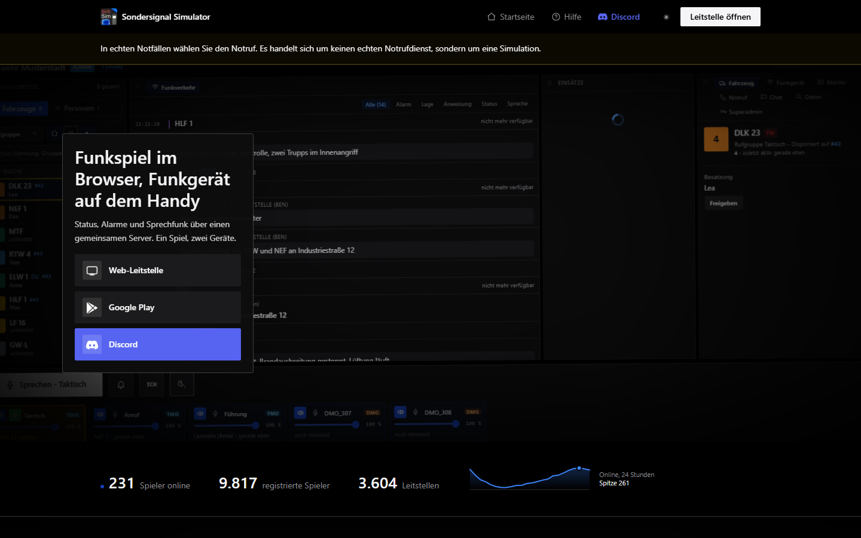Click the #42 link in DLK 23 details
This screenshot has width=861, height=538.
click(835, 144)
